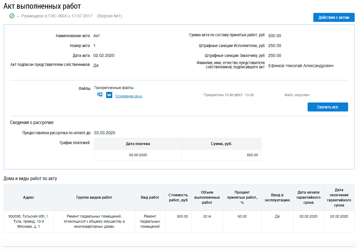Click the Да value for owner signature
Screen dimensions: 358x249
[x=96, y=65]
